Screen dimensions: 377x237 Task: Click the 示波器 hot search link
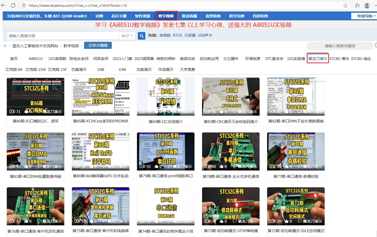click(190, 35)
